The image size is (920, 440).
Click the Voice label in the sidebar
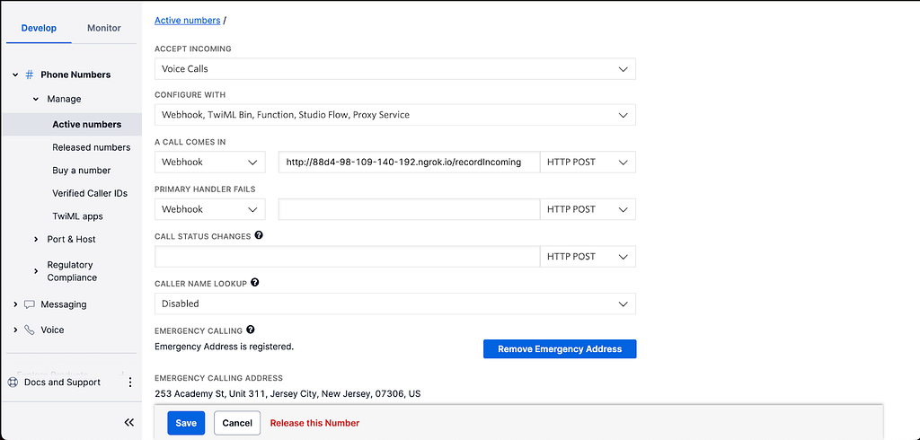(52, 330)
